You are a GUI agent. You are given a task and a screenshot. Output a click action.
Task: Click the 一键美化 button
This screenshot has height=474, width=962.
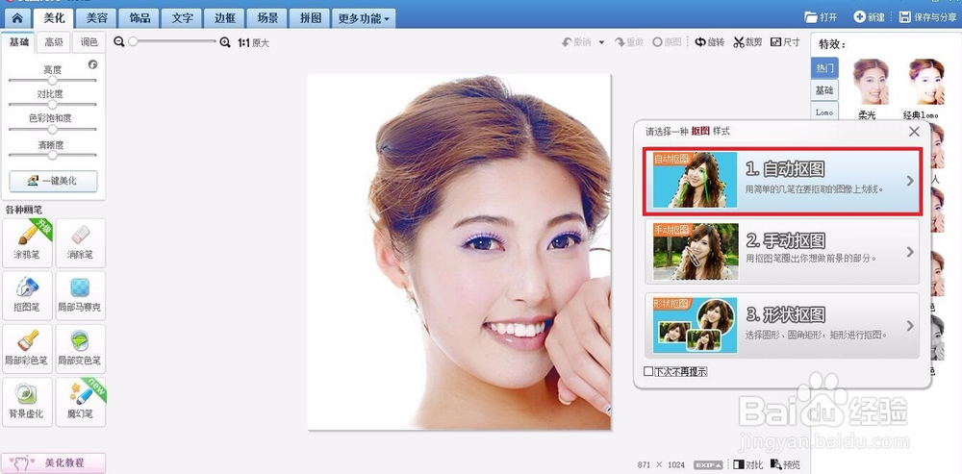[53, 182]
